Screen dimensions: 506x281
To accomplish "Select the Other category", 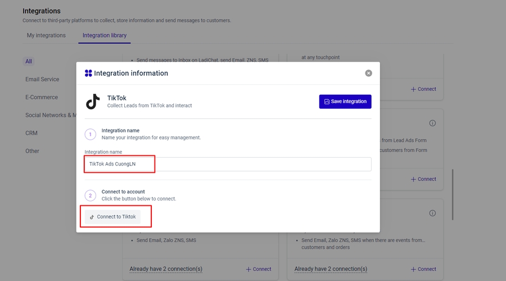I will click(33, 151).
